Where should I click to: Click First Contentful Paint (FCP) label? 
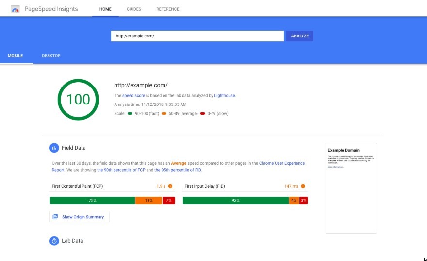pyautogui.click(x=77, y=186)
